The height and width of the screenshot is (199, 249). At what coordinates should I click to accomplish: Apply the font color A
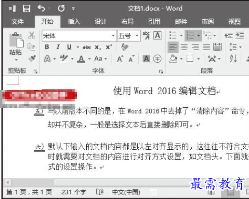tap(81, 59)
